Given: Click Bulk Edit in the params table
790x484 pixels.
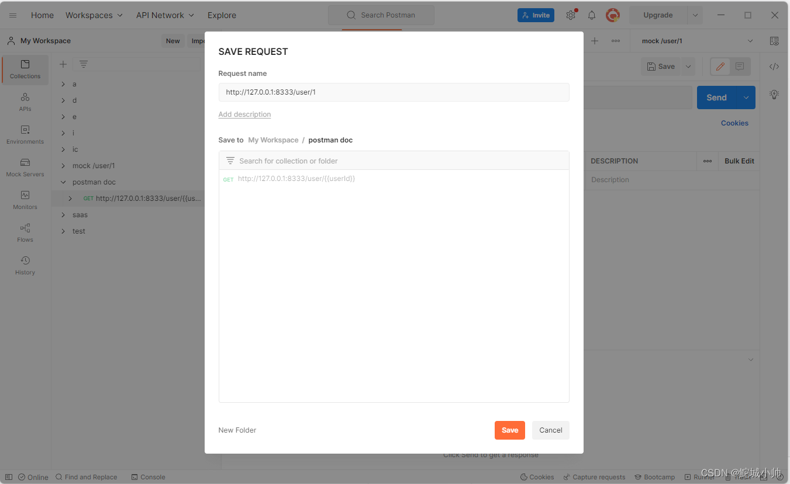Looking at the screenshot, I should 740,161.
